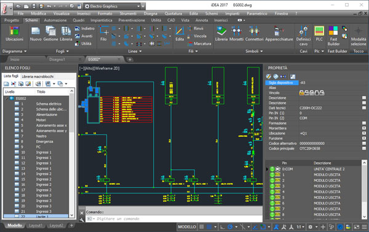369x232 pixels.
Task: Click the MODELLO status bar button
Action: [x=187, y=227]
